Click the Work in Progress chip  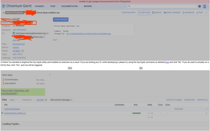(15, 13)
